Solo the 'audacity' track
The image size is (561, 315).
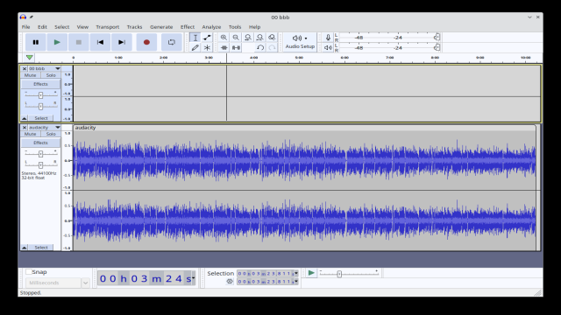(x=51, y=134)
